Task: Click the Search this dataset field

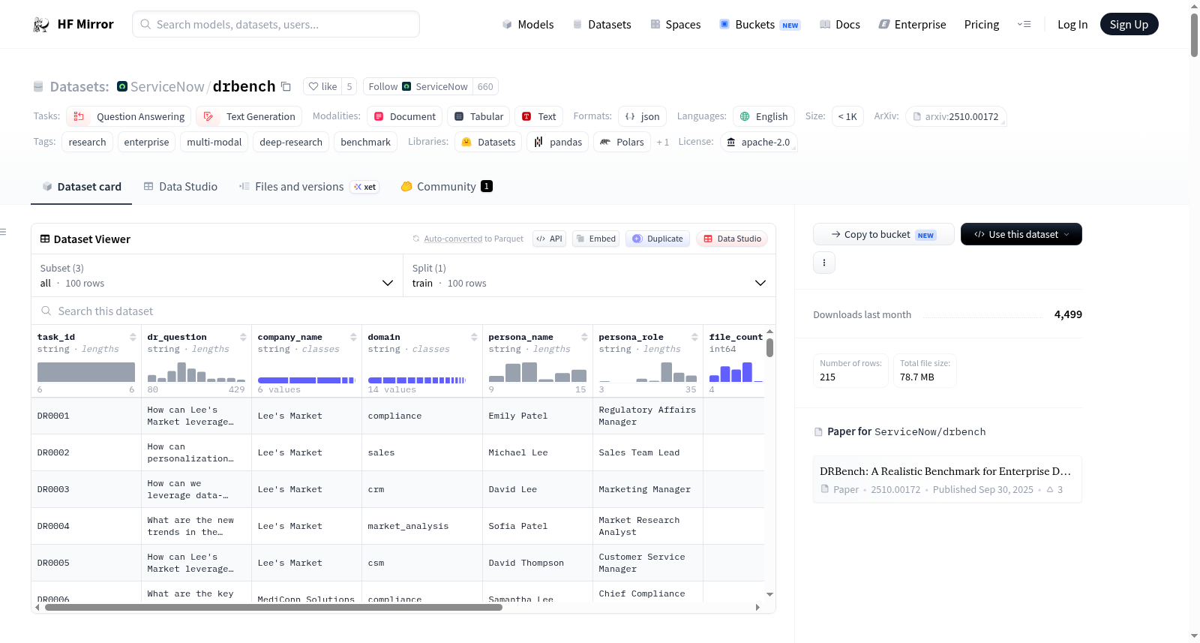Action: pos(403,311)
